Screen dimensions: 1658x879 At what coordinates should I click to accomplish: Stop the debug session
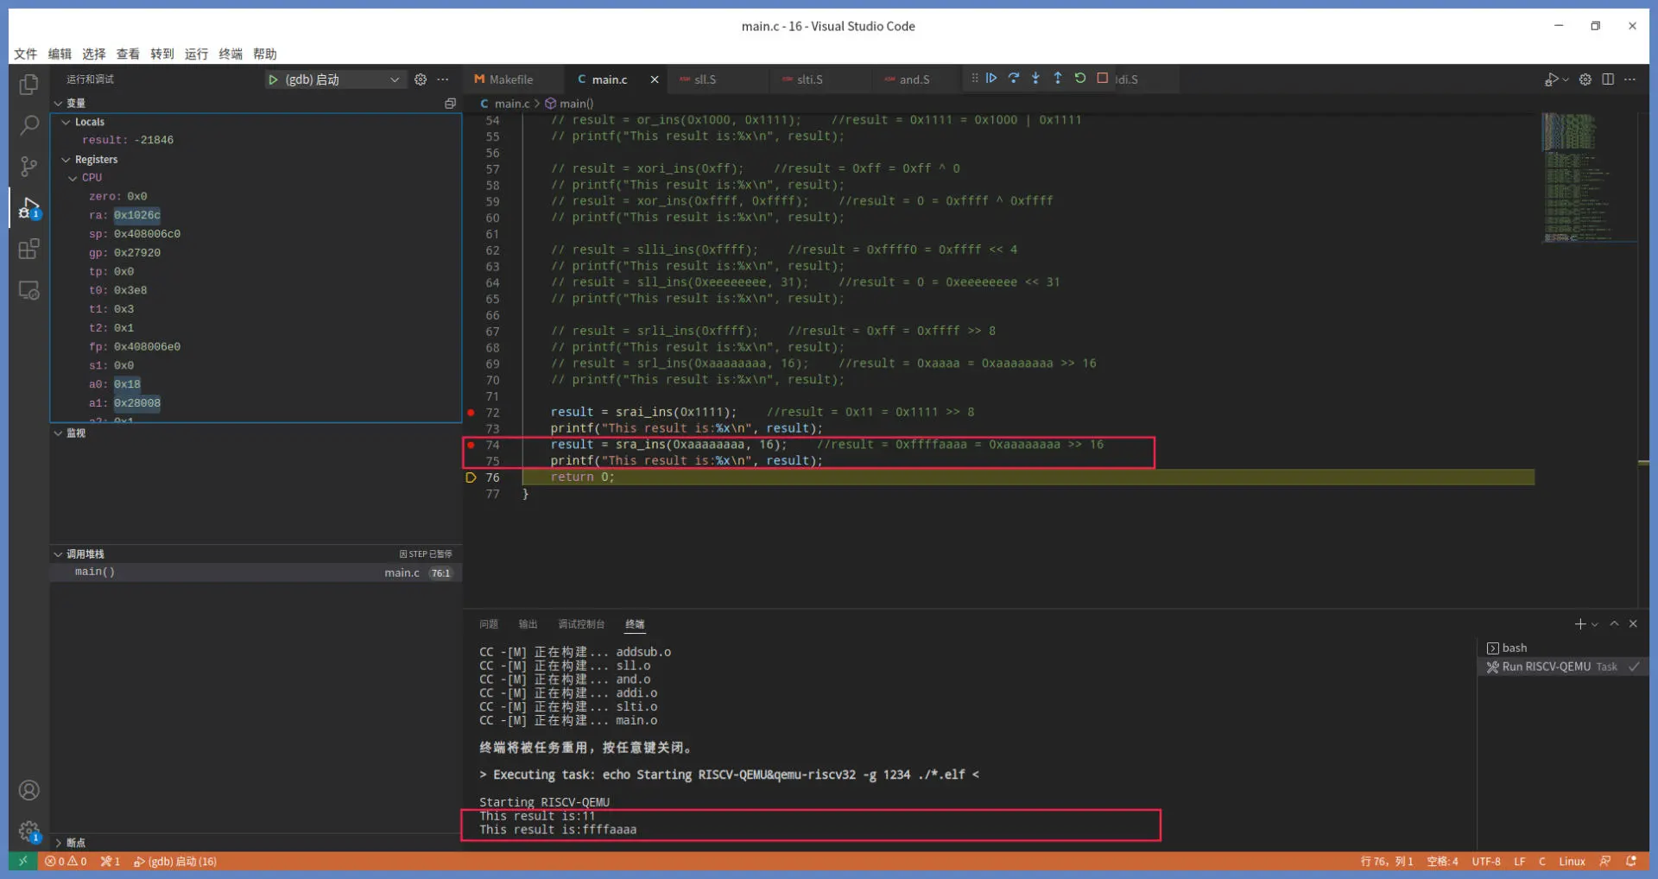[x=1103, y=79]
